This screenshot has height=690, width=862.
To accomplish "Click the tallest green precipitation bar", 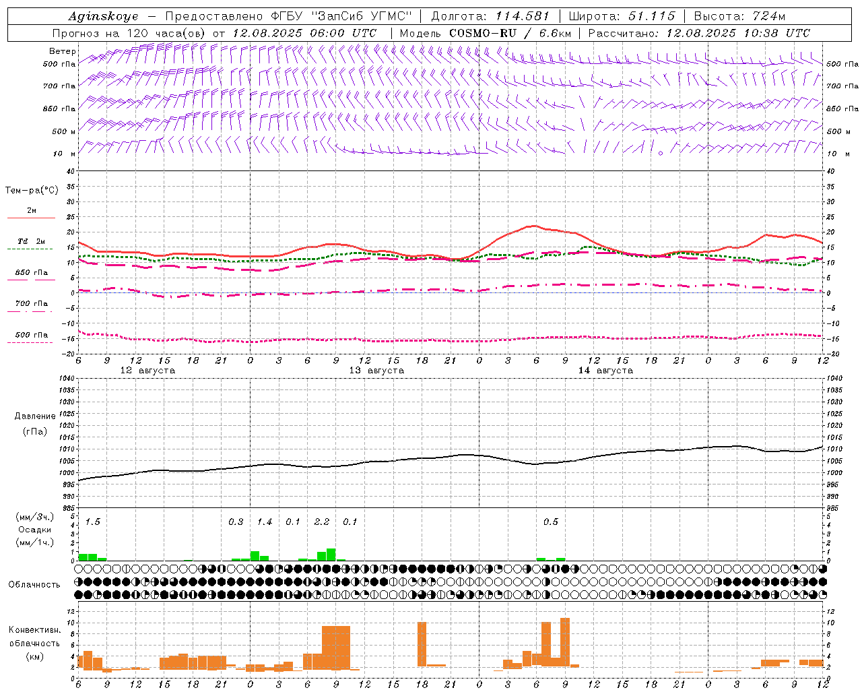I will (x=331, y=555).
